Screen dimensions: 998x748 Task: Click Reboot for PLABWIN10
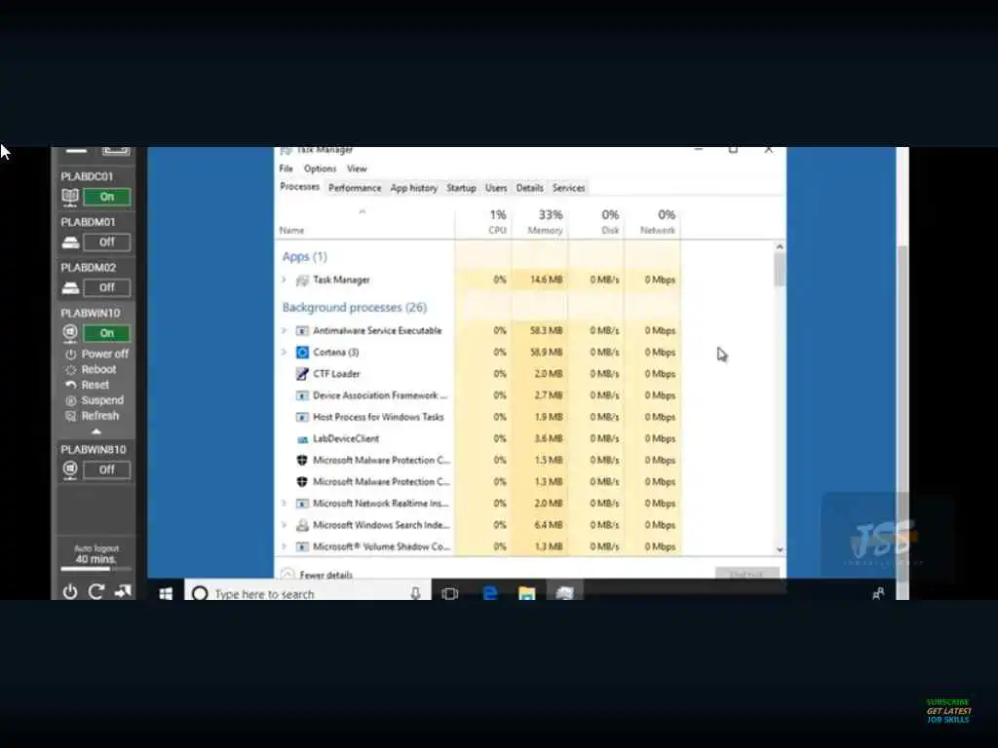click(x=91, y=369)
